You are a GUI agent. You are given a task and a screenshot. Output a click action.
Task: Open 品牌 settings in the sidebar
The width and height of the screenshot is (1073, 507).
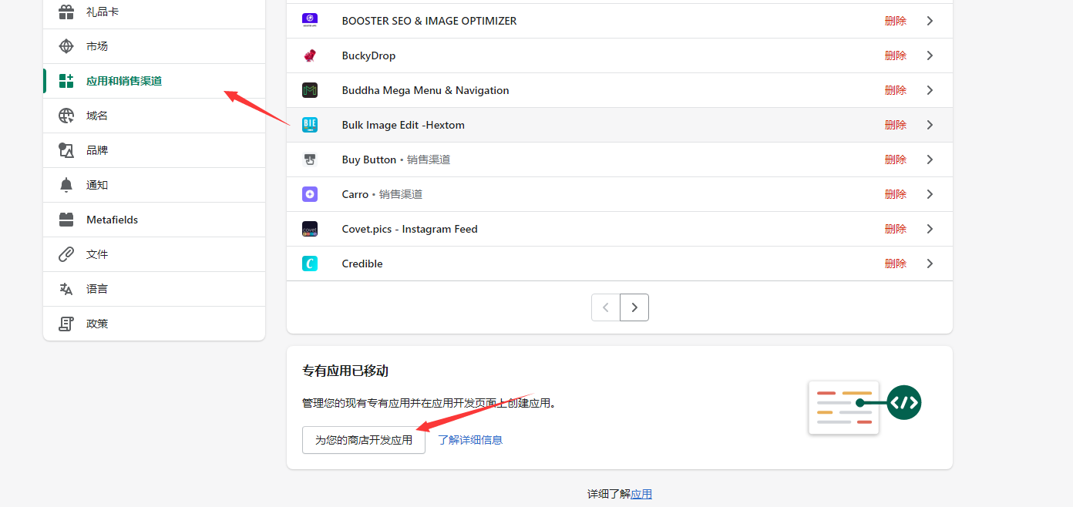point(154,150)
